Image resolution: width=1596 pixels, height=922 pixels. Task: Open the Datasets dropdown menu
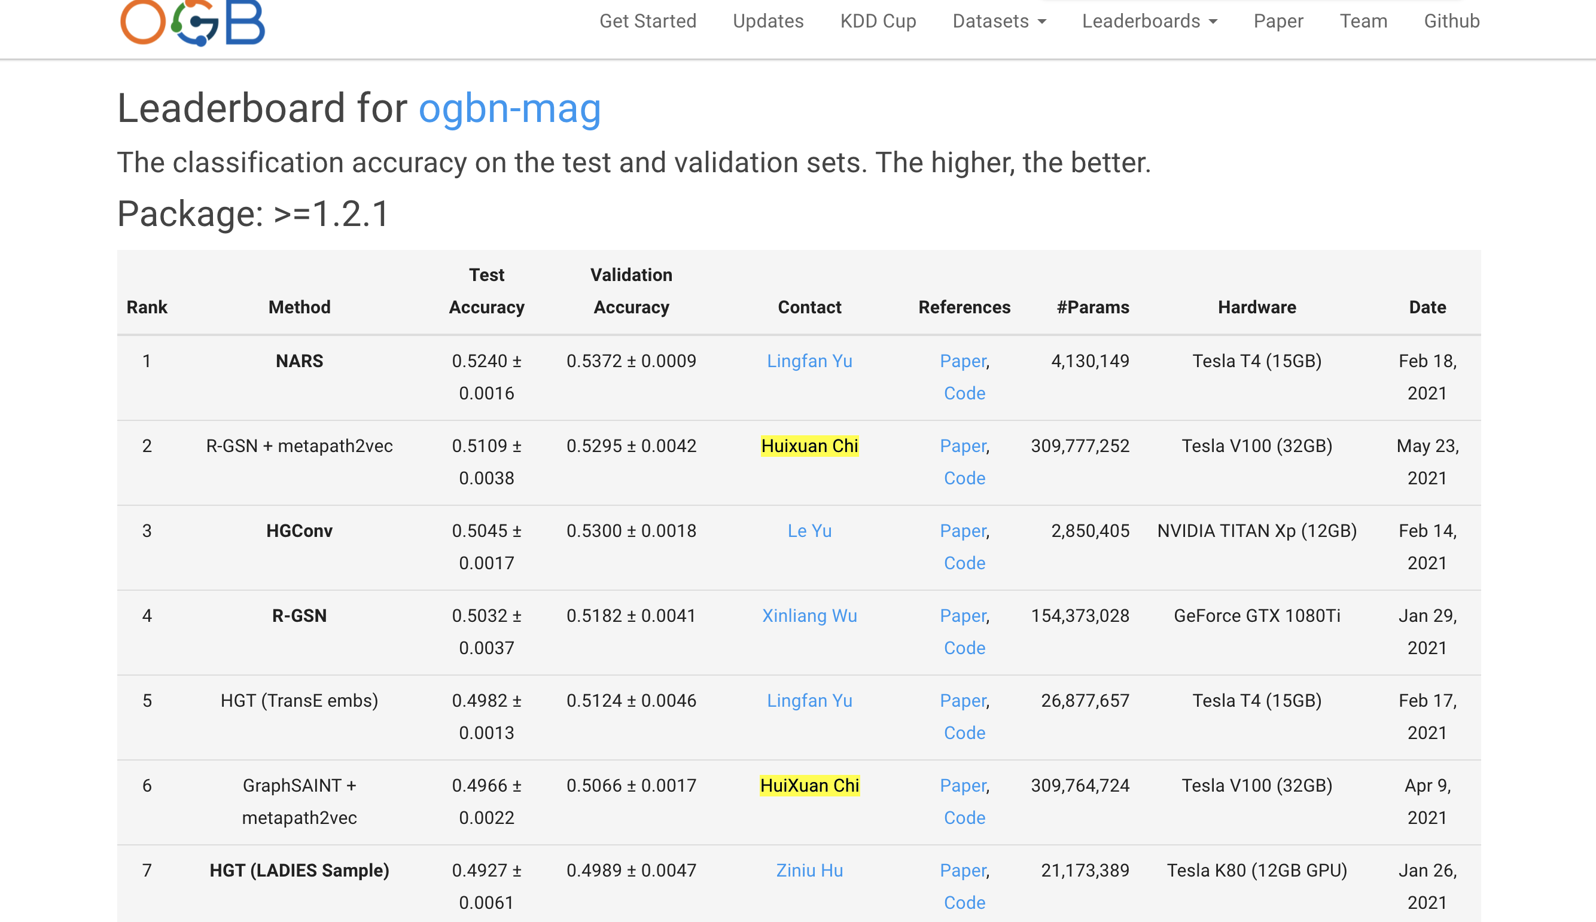[x=999, y=22]
